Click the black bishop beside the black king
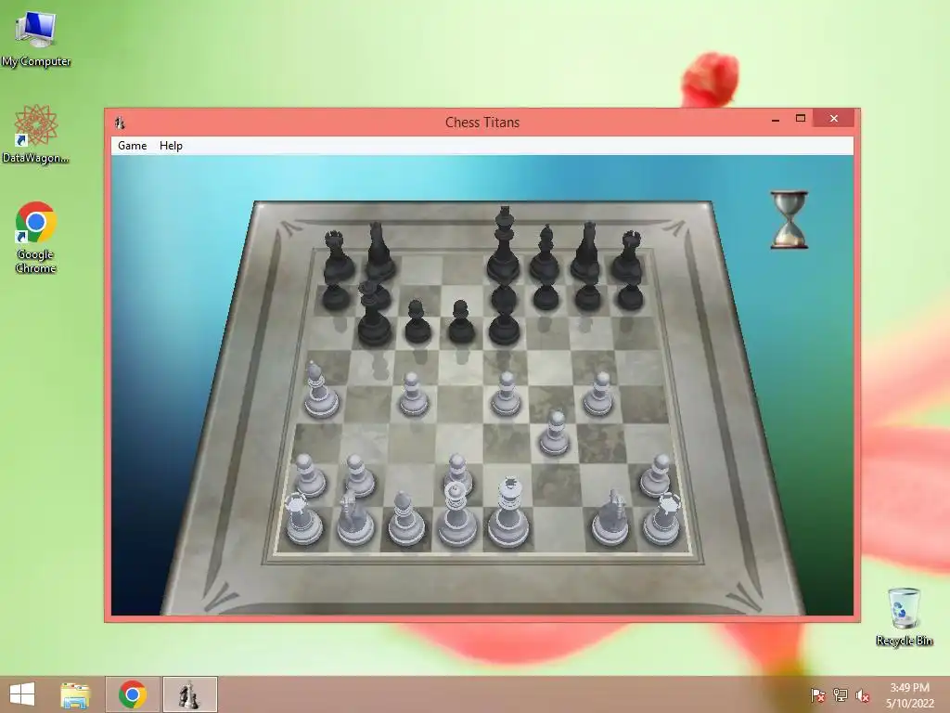 click(x=546, y=253)
